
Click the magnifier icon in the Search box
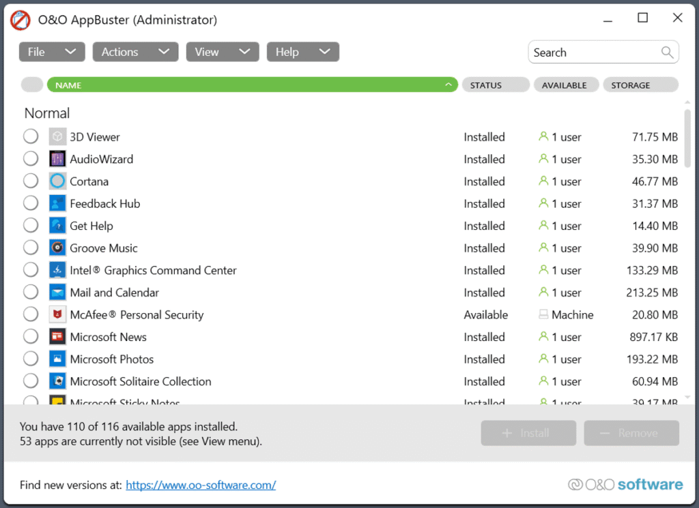pos(668,52)
